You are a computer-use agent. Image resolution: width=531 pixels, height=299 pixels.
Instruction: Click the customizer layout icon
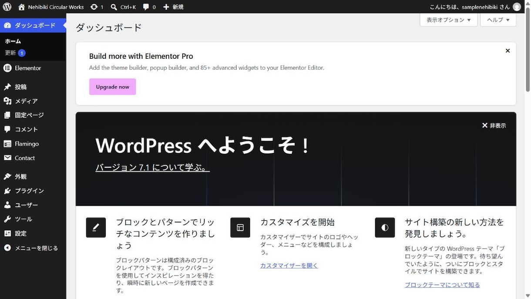(x=240, y=228)
